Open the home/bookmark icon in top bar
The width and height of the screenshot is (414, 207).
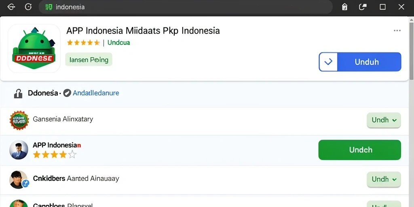(344, 7)
